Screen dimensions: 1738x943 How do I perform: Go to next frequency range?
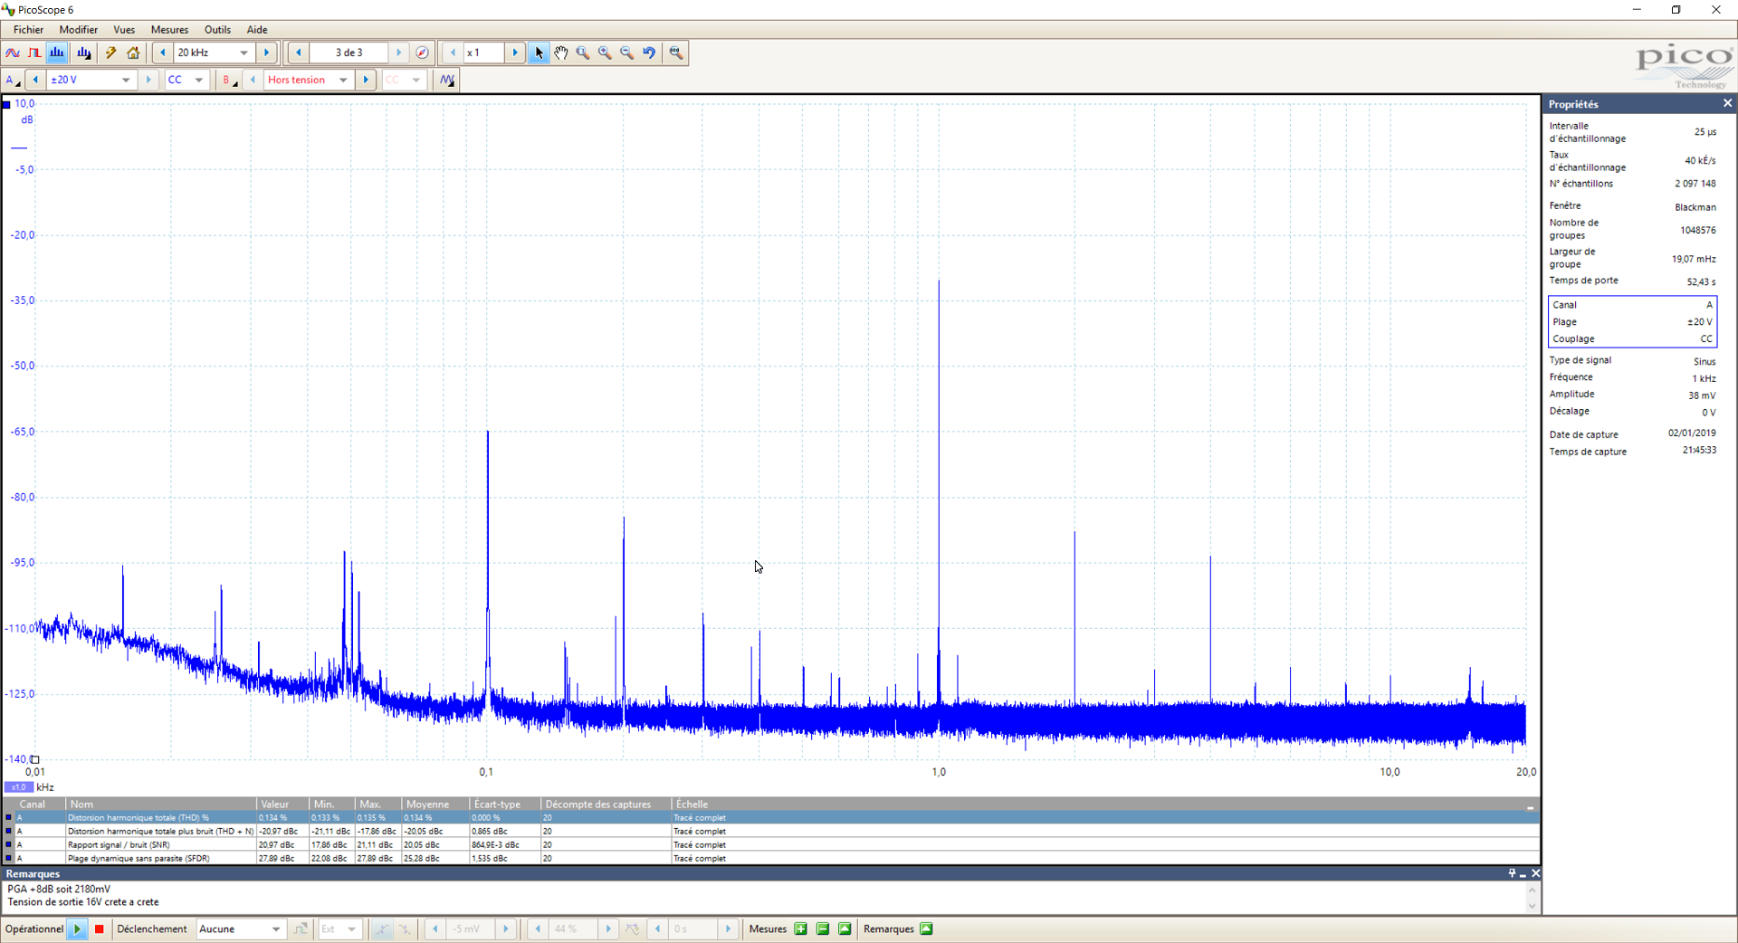tap(266, 52)
